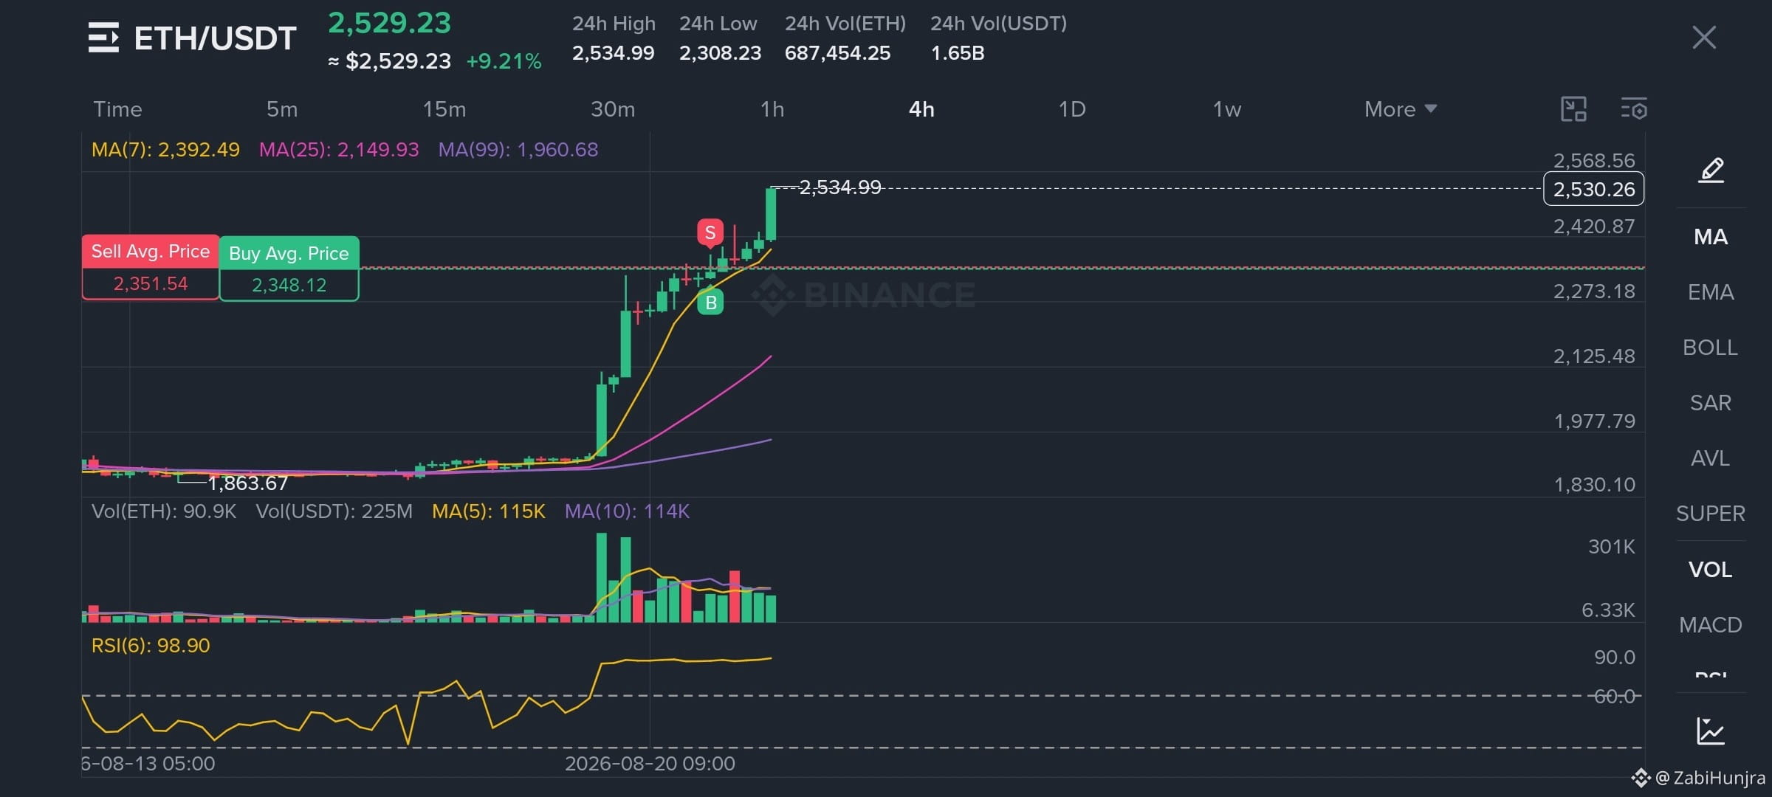
Task: Select the 1w timeframe
Action: coord(1227,109)
